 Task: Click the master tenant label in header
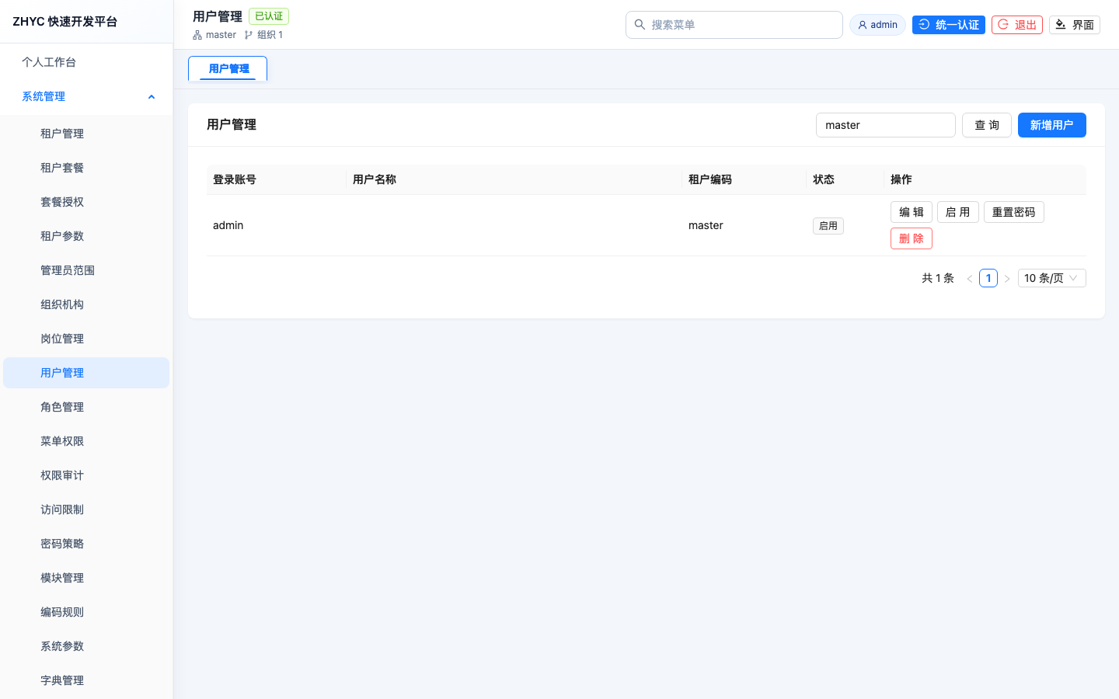point(221,35)
